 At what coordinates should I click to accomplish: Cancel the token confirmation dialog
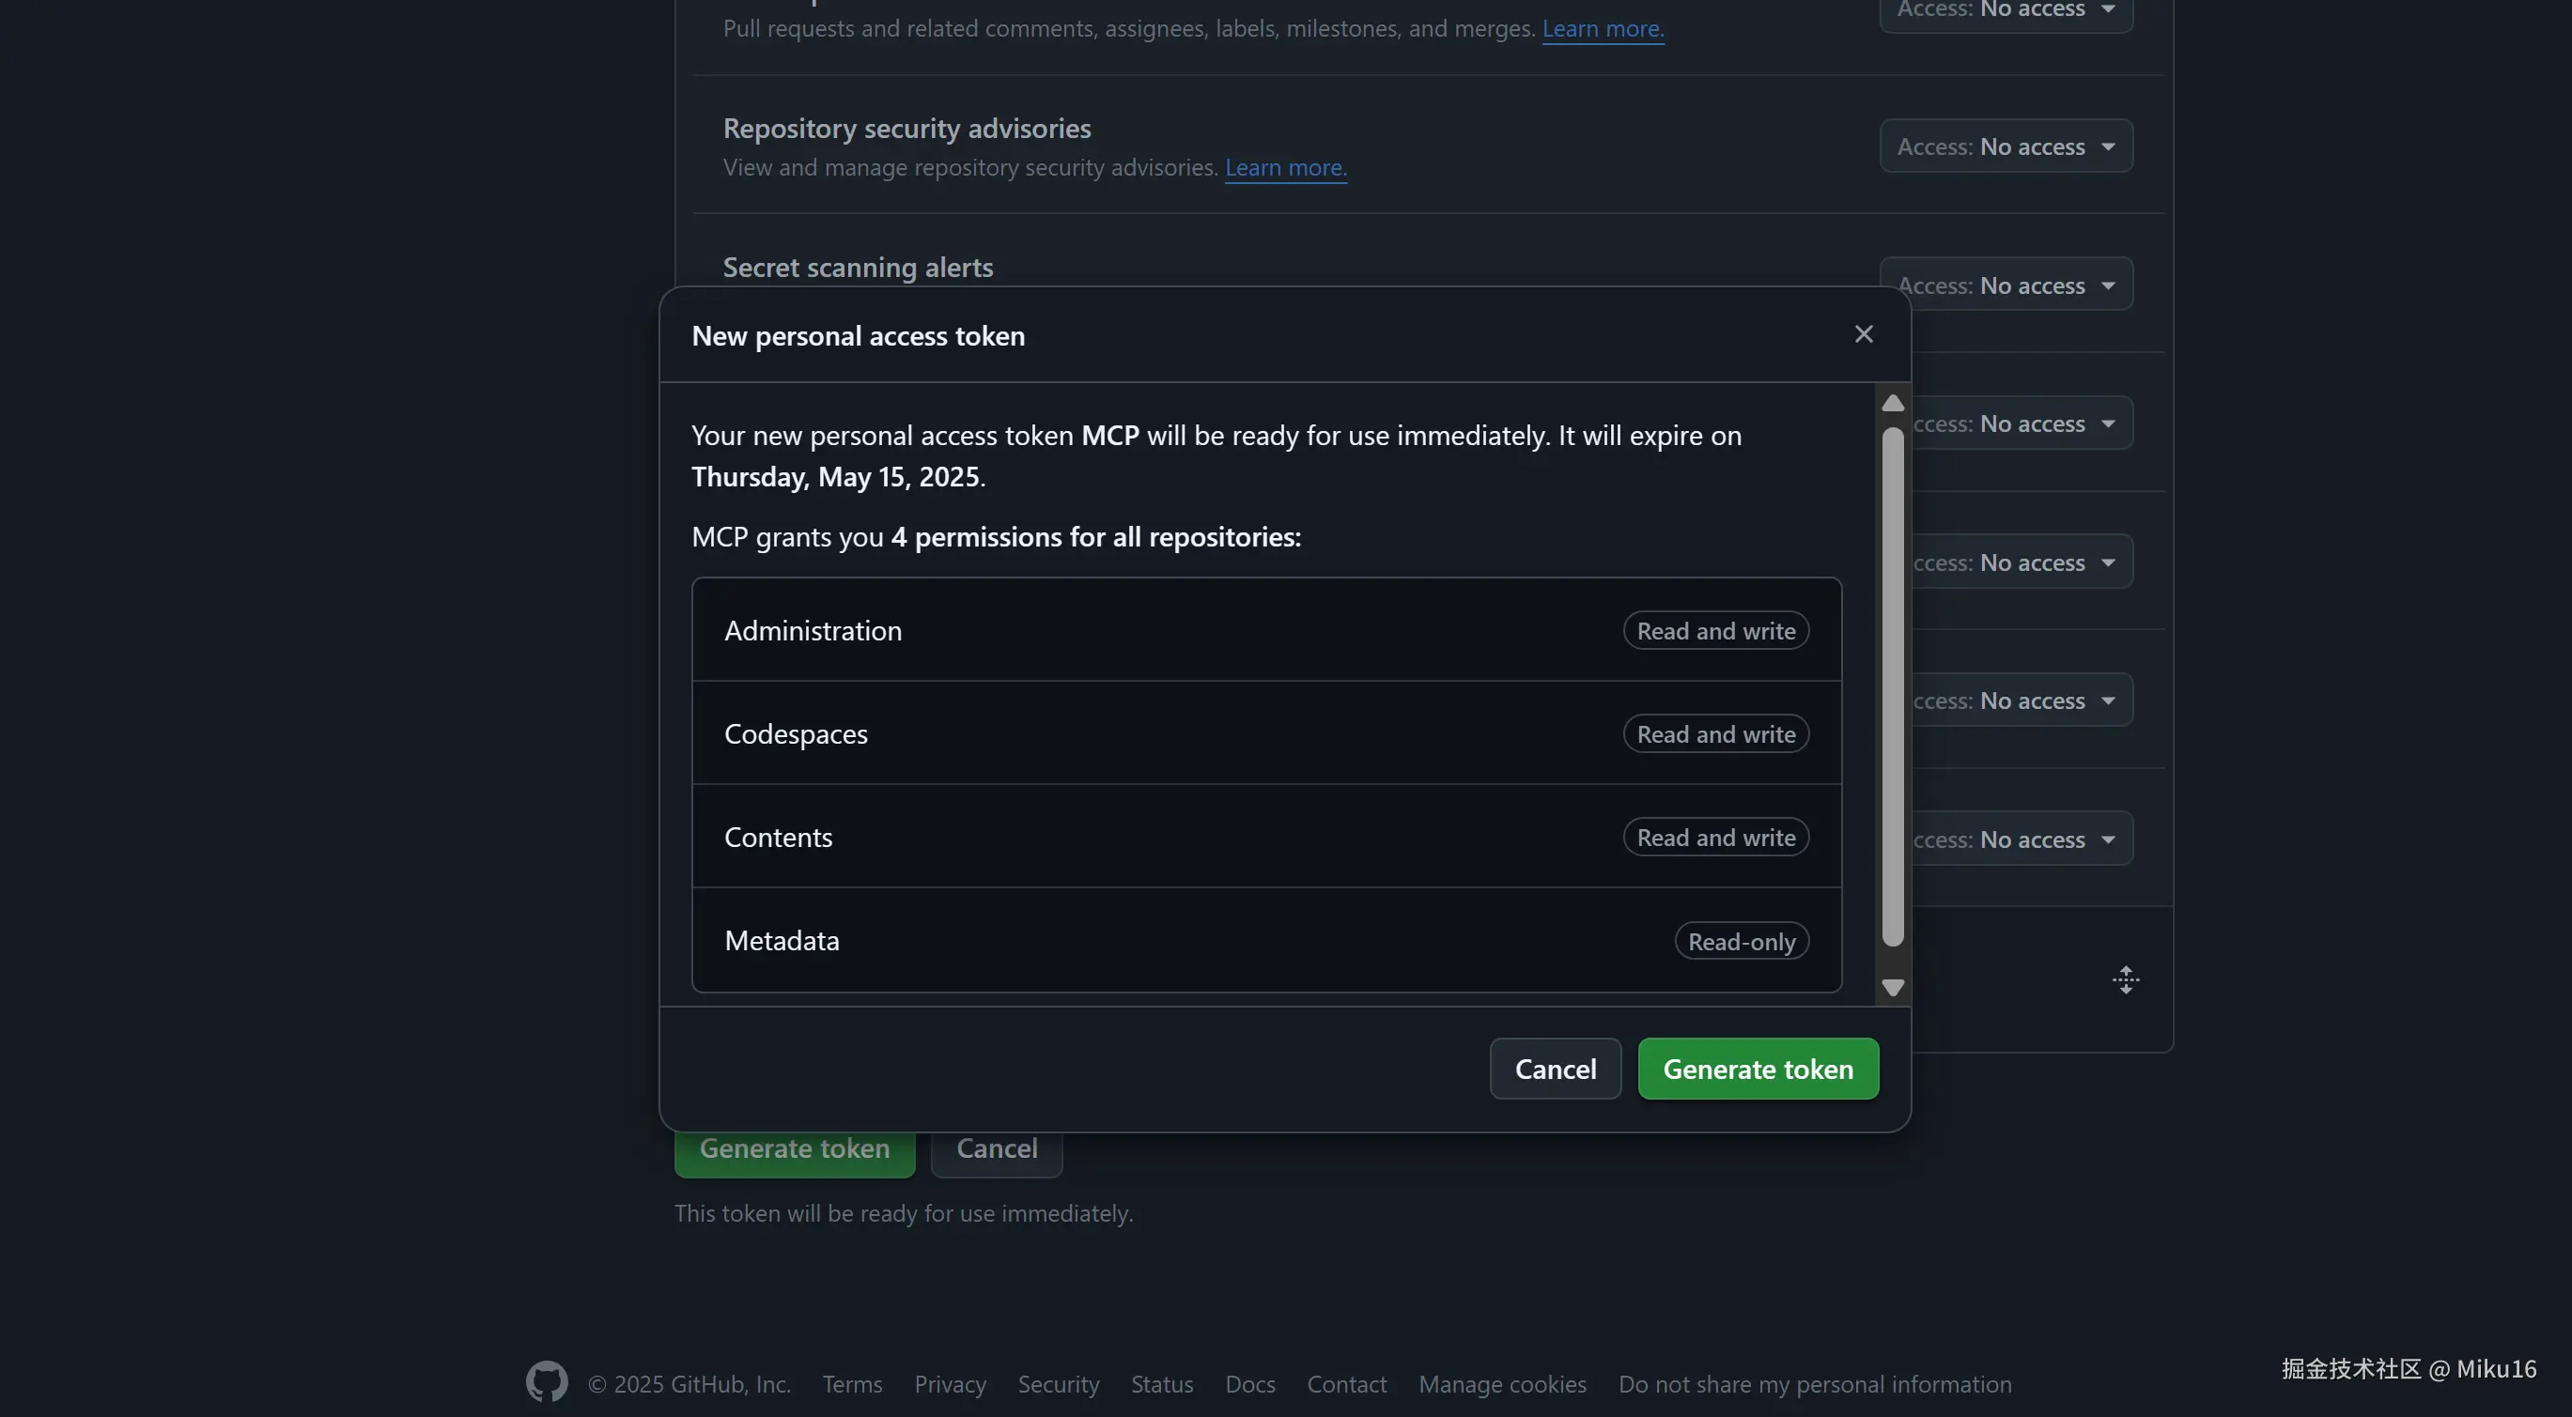point(1556,1069)
